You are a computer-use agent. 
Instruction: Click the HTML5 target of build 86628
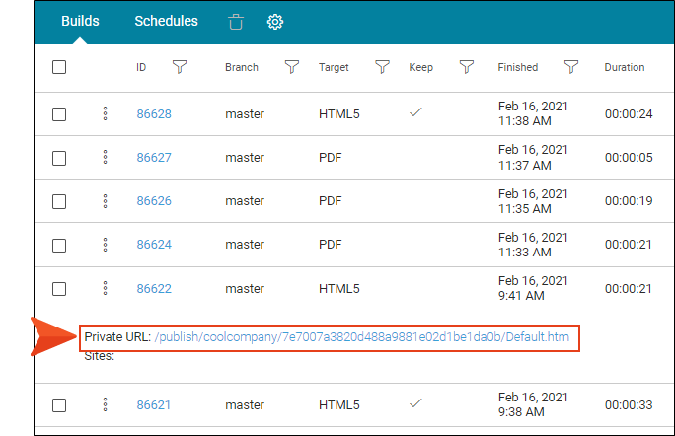tap(339, 114)
